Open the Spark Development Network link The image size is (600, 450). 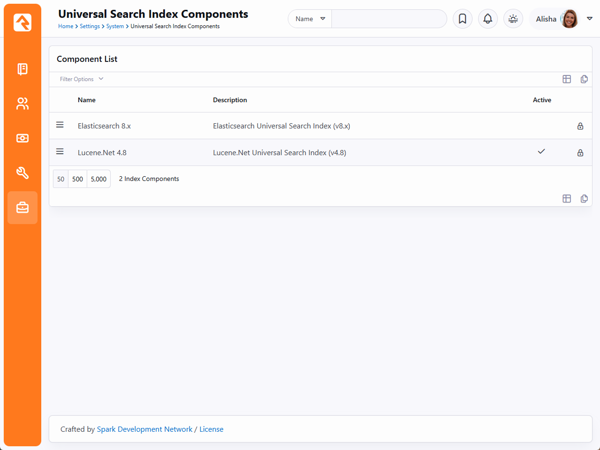tap(144, 429)
